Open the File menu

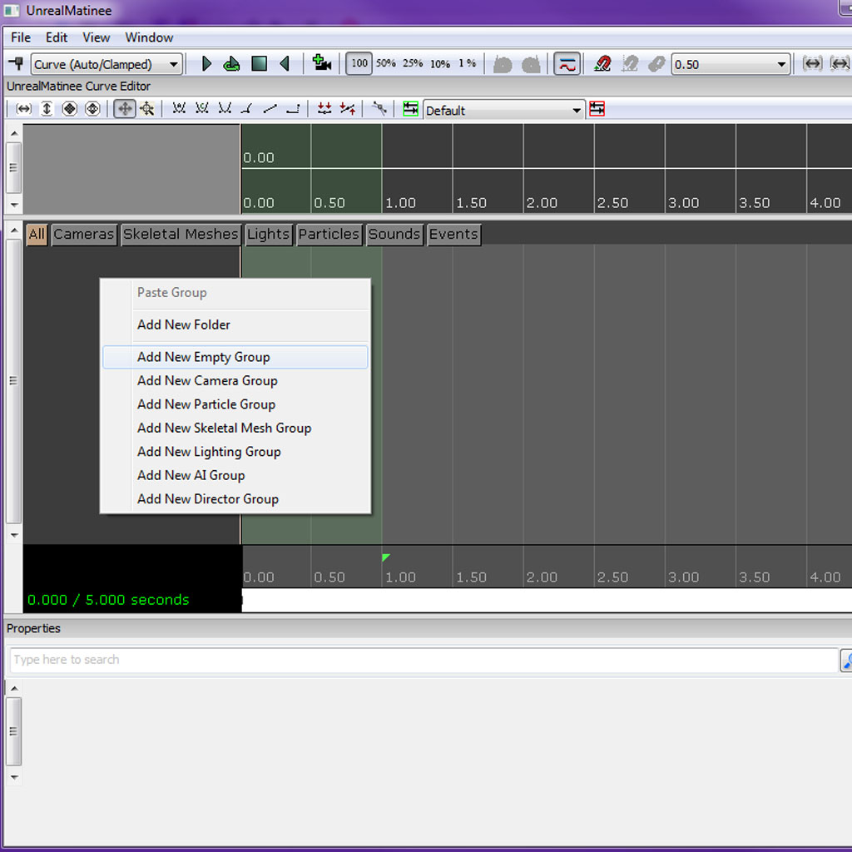coord(21,37)
